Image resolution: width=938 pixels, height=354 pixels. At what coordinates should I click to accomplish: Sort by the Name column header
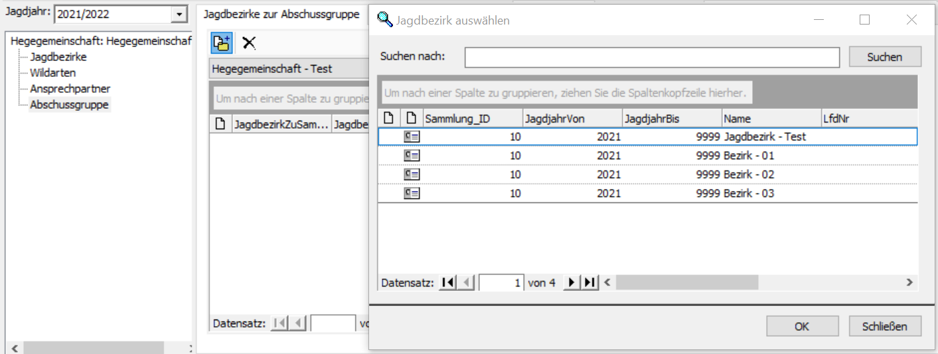tap(770, 119)
